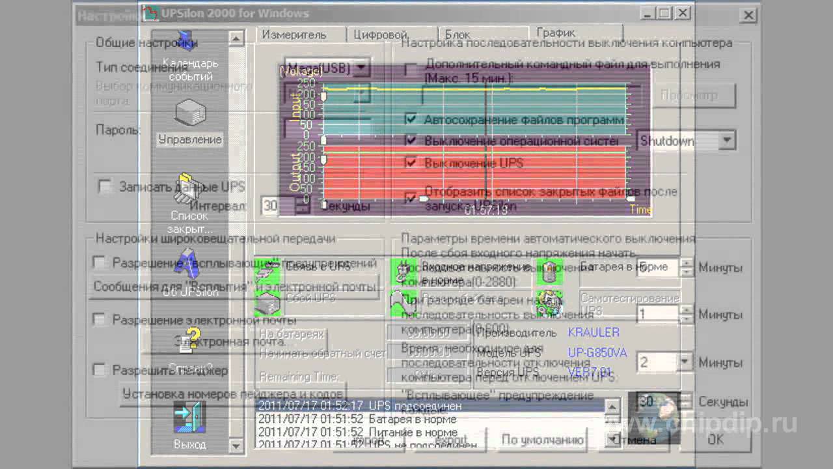Screen dimensions: 833x469
Task: Click the UP-G850VA model value
Action: click(x=597, y=352)
